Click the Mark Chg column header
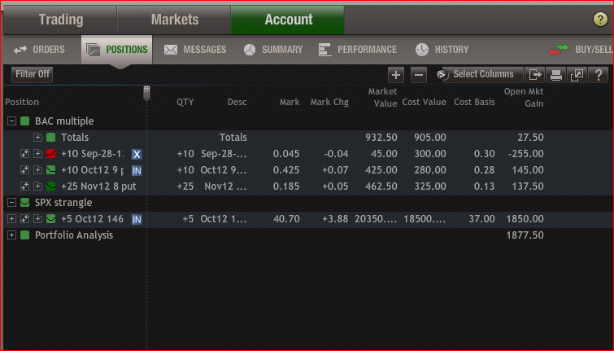The image size is (614, 351). pos(329,102)
